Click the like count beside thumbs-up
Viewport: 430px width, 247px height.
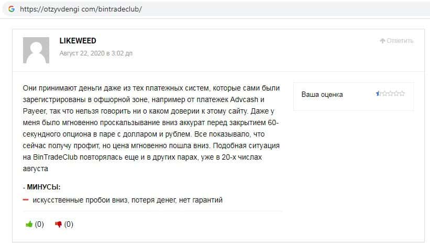39,224
